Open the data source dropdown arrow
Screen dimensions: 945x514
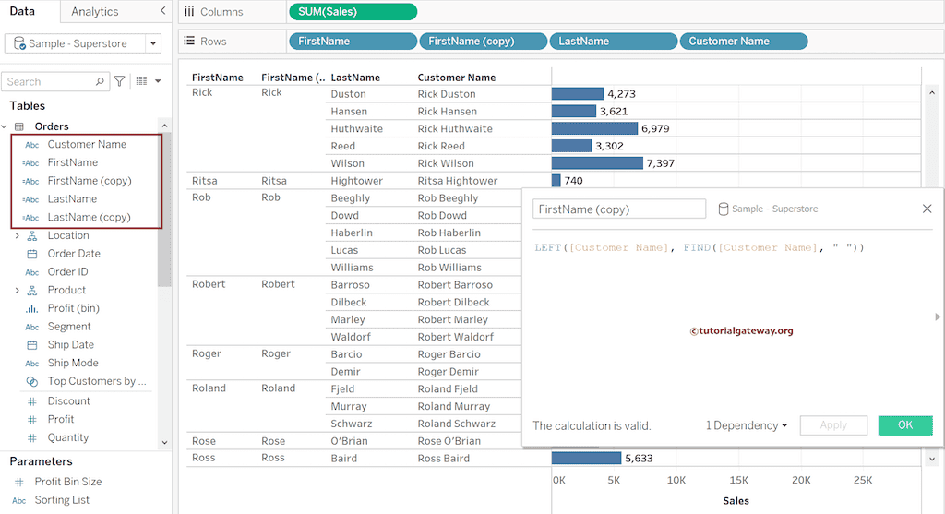151,43
